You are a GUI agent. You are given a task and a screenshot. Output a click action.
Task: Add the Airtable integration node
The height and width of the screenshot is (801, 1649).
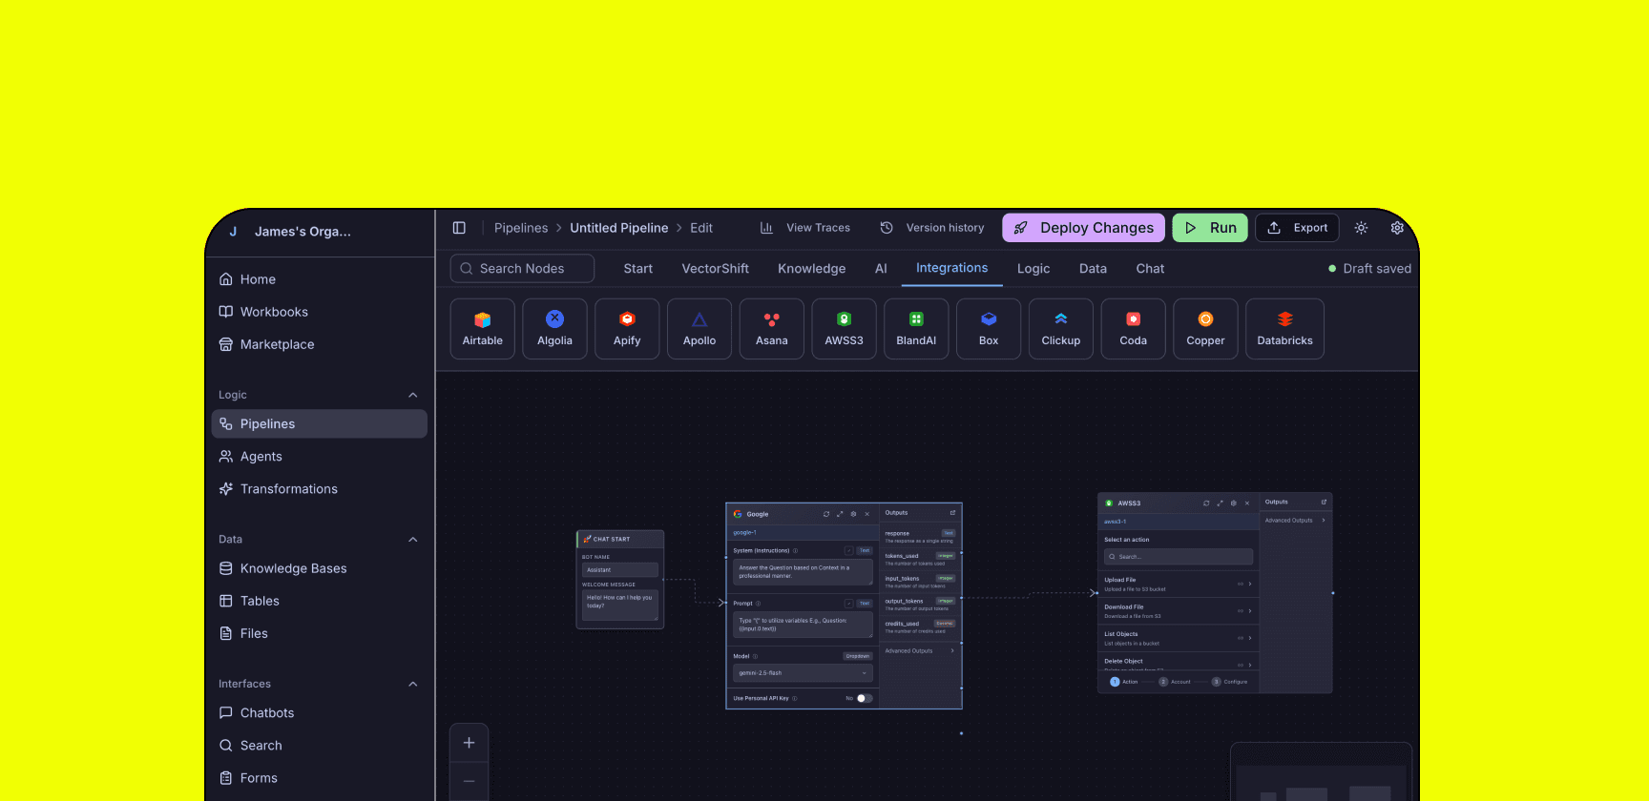click(482, 328)
